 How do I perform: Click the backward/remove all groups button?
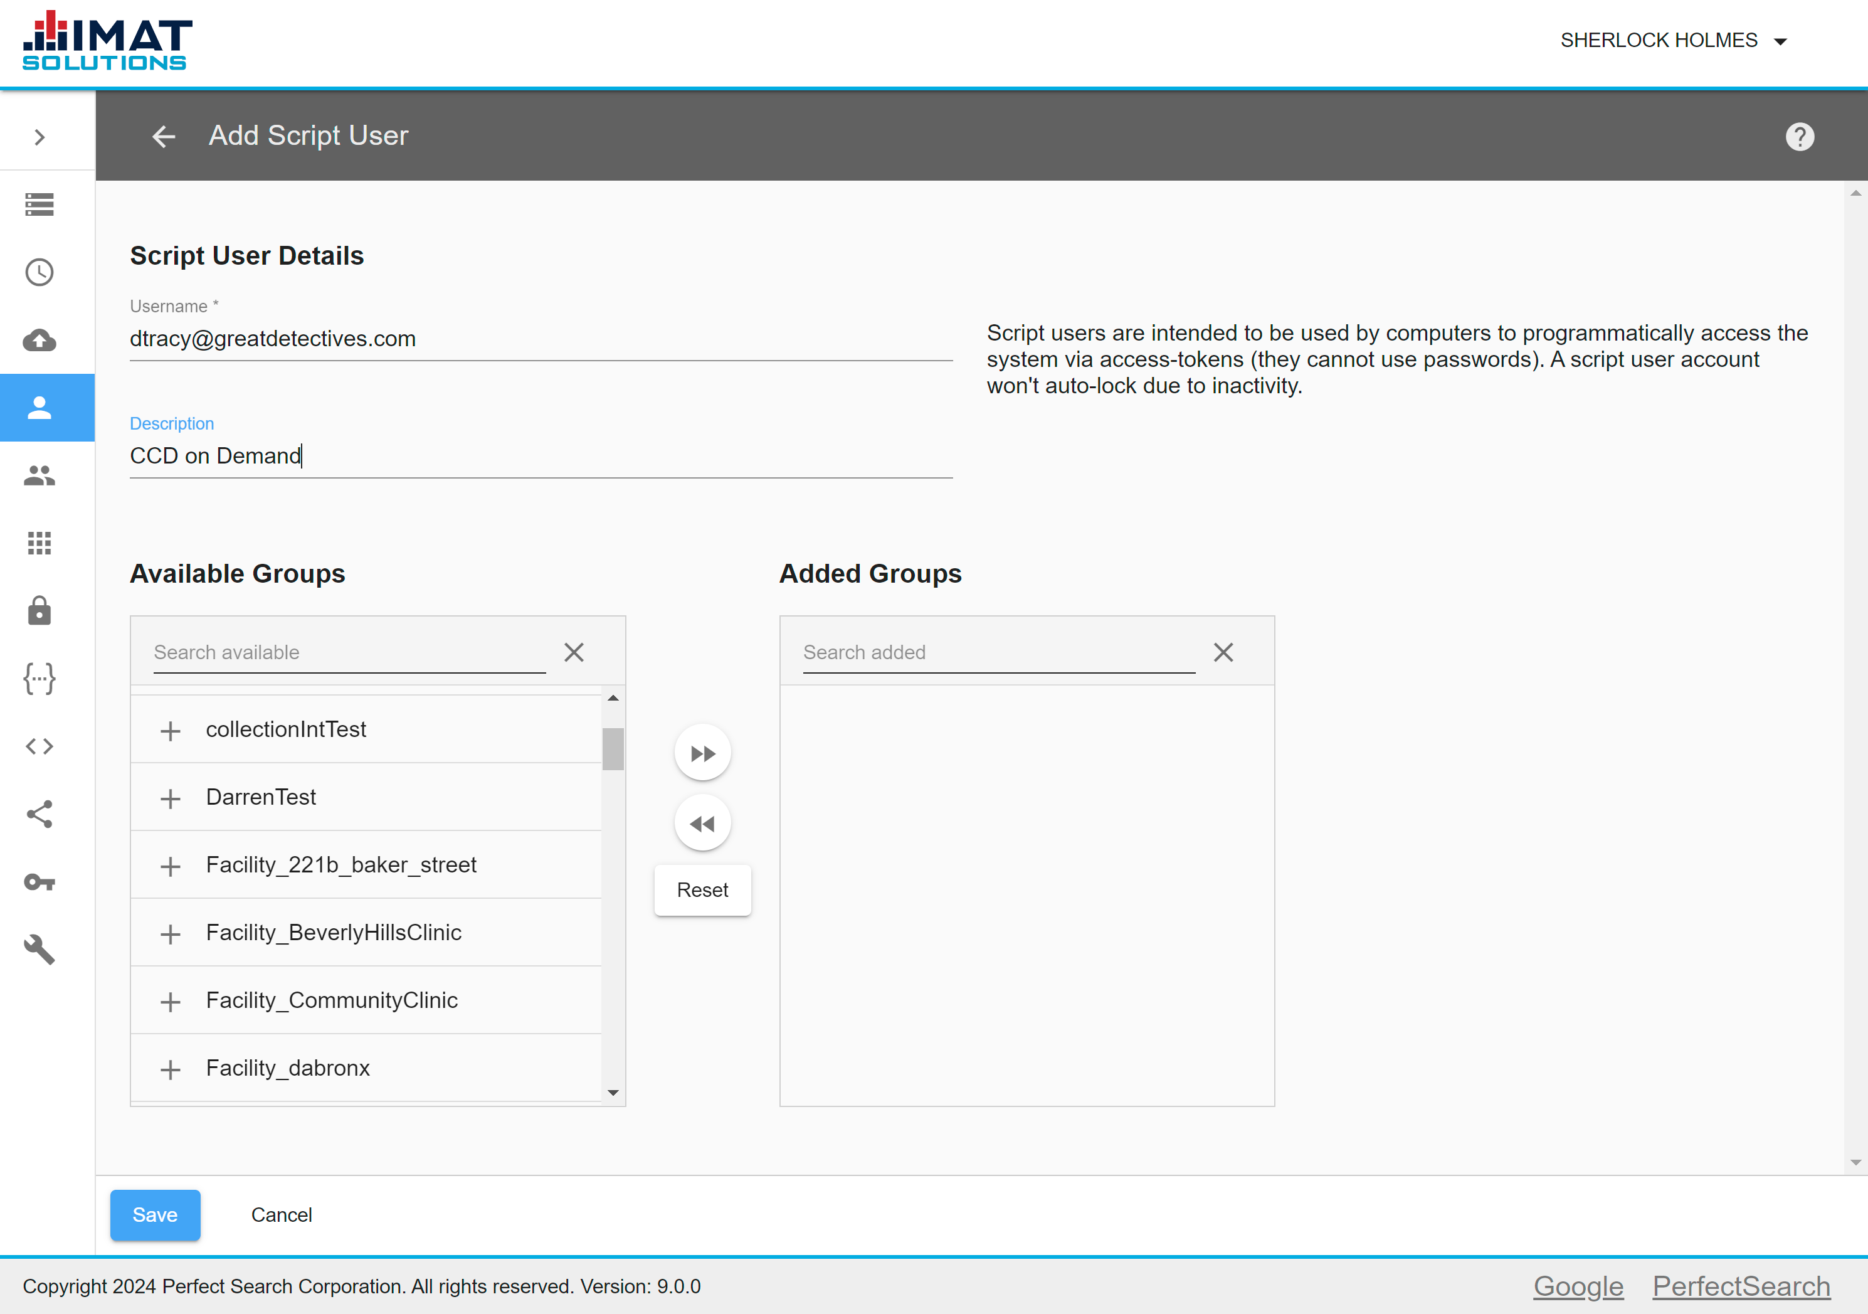(x=702, y=824)
